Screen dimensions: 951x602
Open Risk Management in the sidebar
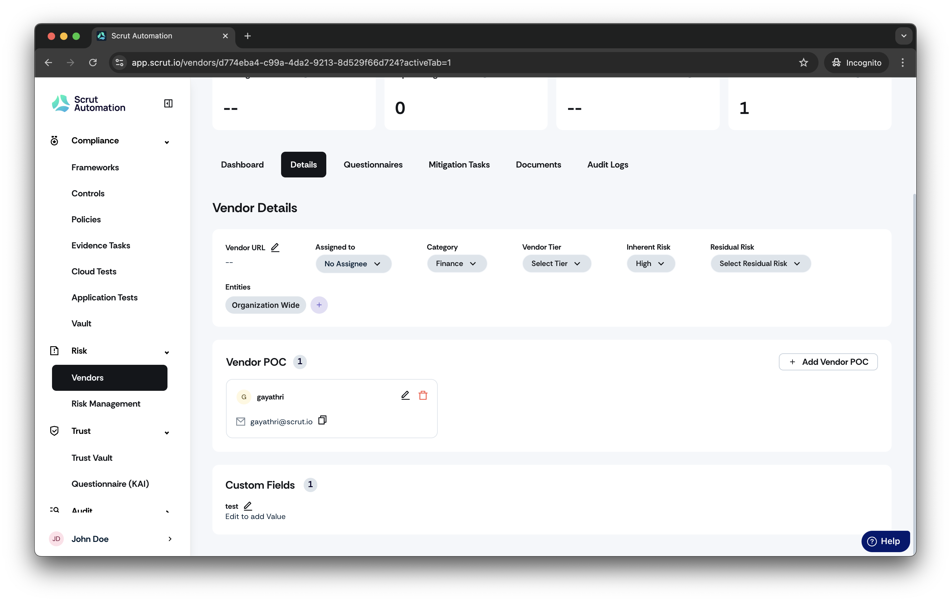pos(106,404)
